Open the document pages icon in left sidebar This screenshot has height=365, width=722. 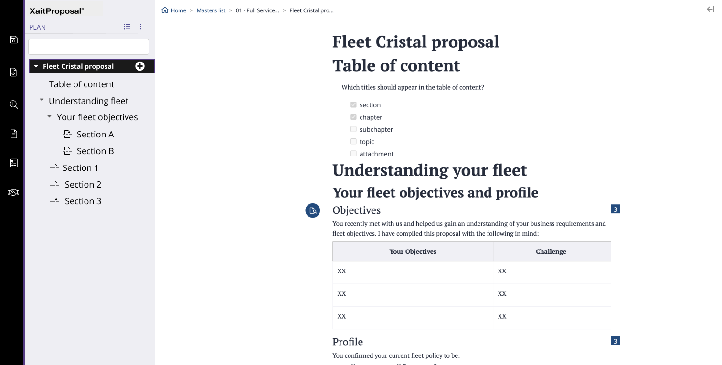(12, 134)
